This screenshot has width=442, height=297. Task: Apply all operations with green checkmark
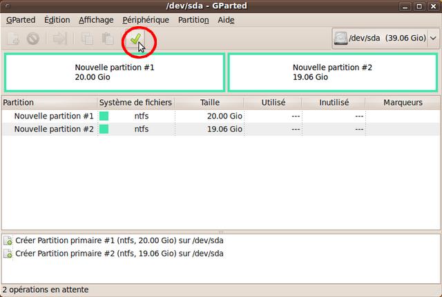click(x=135, y=39)
